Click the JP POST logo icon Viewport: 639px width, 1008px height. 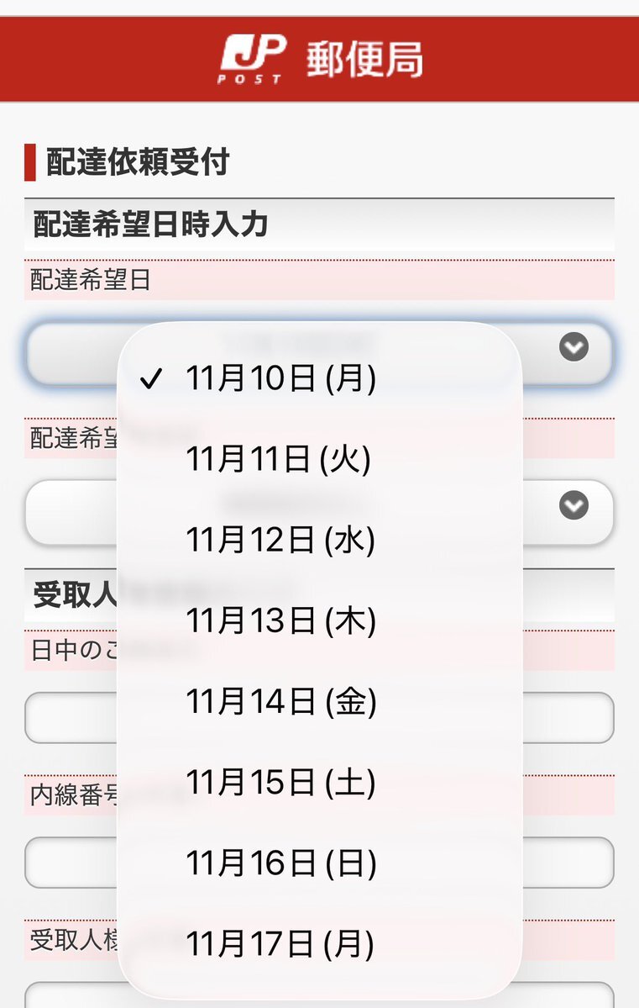click(x=253, y=59)
